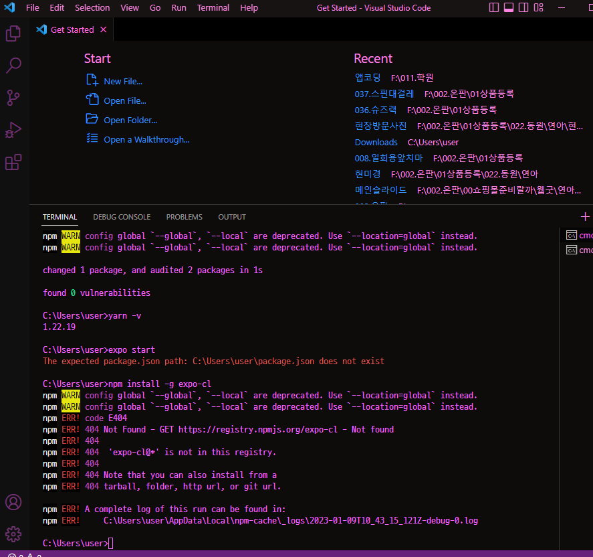
Task: Open Run and Debug view
Action: (13, 130)
